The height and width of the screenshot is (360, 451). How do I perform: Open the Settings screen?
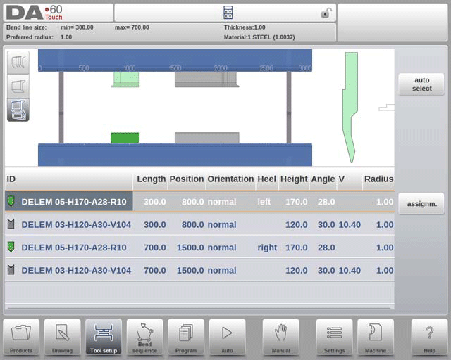[334, 337]
